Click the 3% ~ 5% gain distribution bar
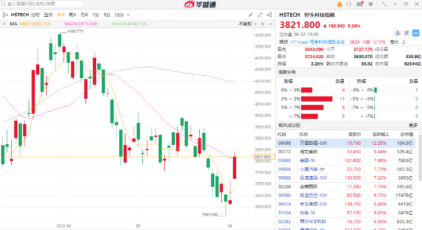This screenshot has height=230, width=422. 317,99
